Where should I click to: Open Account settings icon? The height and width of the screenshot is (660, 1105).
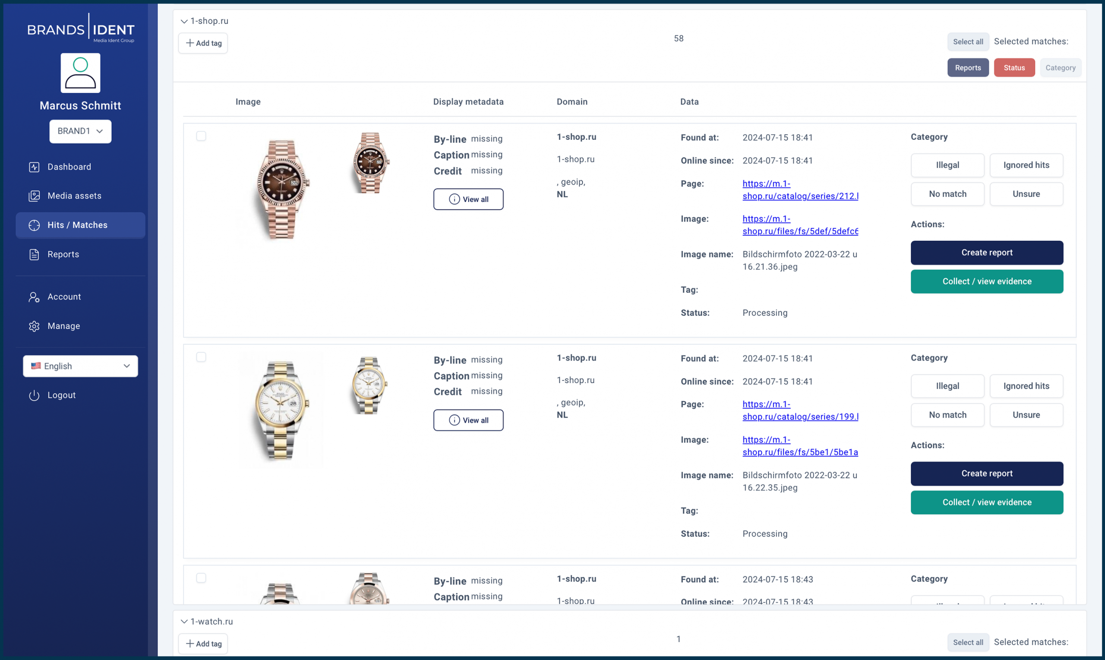34,297
